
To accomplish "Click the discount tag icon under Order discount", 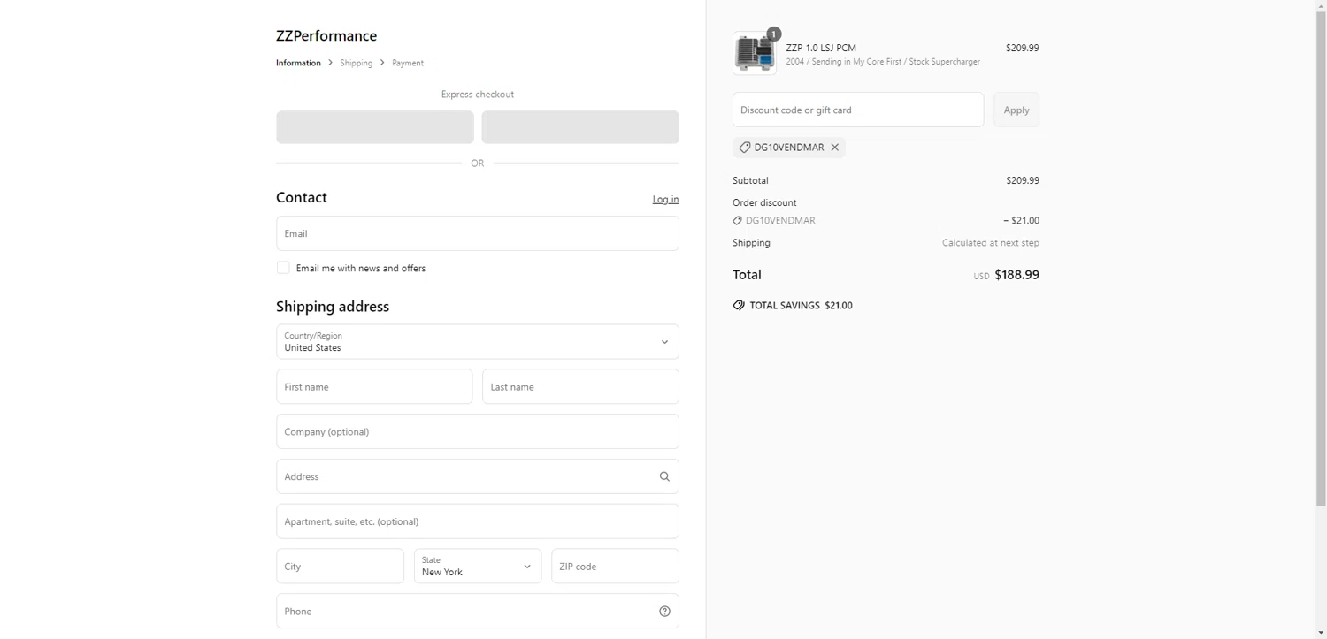I will pos(737,221).
